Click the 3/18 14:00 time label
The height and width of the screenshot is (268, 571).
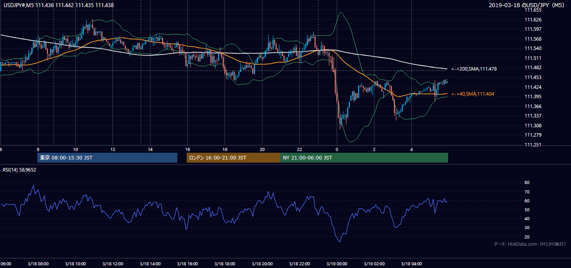coord(150,264)
